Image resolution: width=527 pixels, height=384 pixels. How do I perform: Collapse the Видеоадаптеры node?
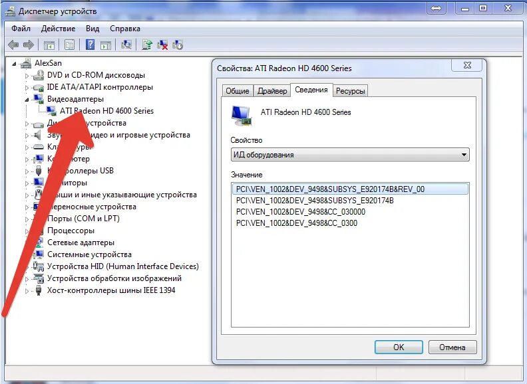27,100
